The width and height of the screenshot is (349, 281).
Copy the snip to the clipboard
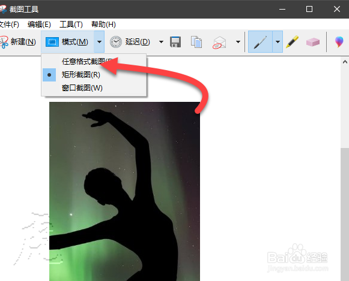[x=196, y=42]
